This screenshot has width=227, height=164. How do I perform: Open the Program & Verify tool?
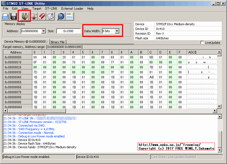(51, 16)
